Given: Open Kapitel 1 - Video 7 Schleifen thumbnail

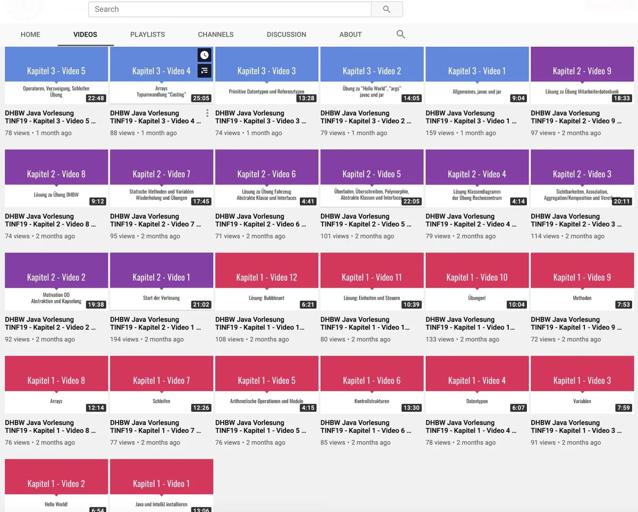Looking at the screenshot, I should 162,385.
